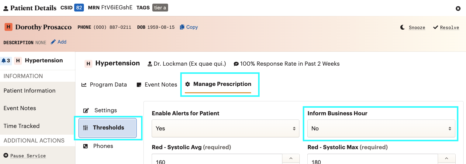Click the Pause Service circle icon

(6, 156)
